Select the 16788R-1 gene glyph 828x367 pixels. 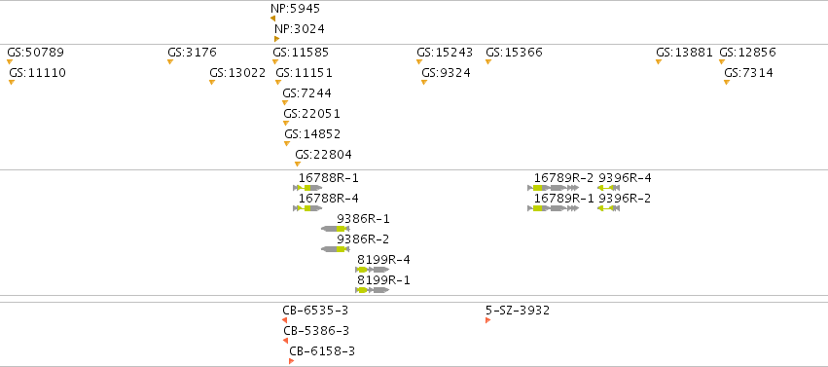307,188
